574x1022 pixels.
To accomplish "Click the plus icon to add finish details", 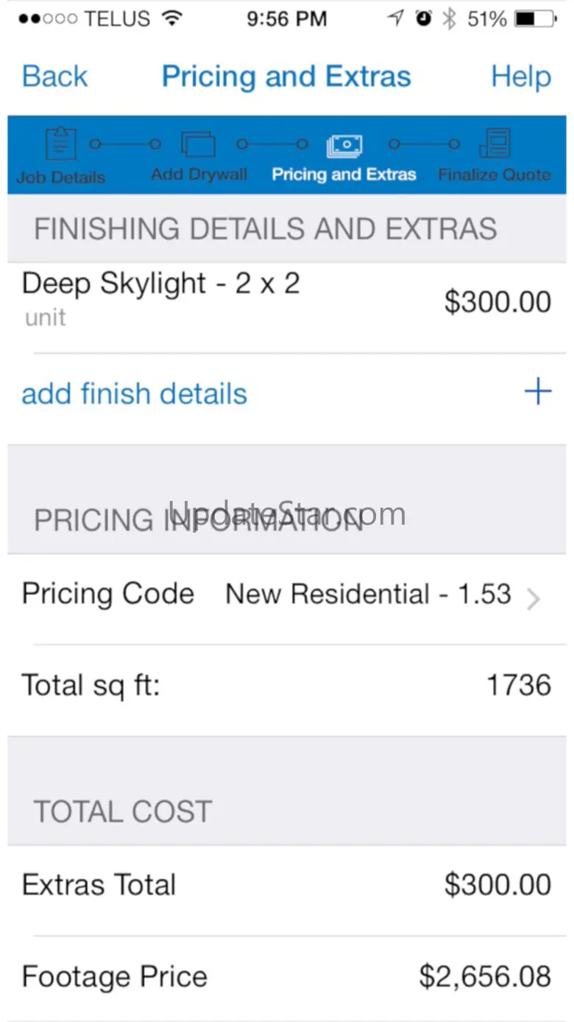I will [538, 392].
